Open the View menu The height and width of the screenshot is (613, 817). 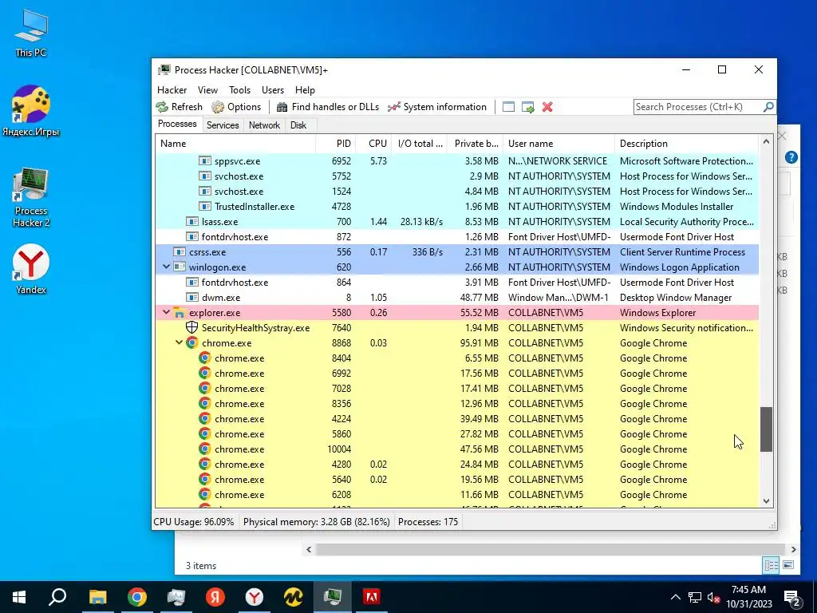(x=207, y=90)
